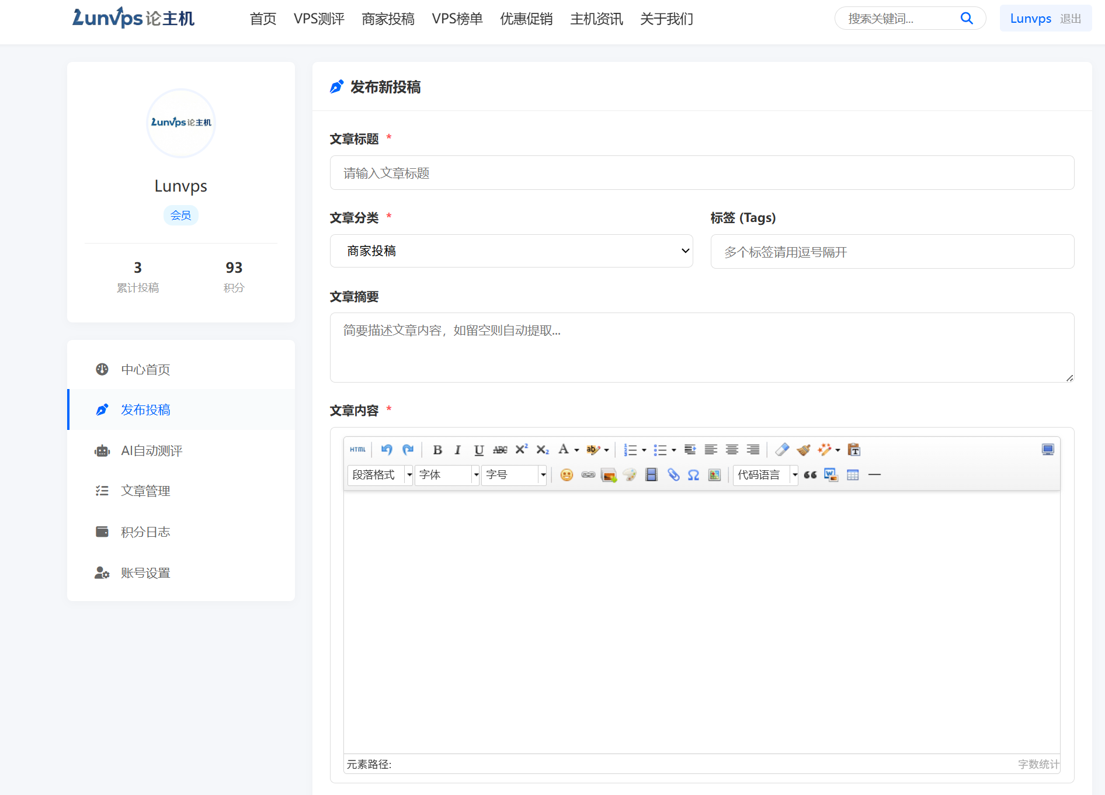The height and width of the screenshot is (795, 1105).
Task: Click the insert table icon
Action: point(853,475)
